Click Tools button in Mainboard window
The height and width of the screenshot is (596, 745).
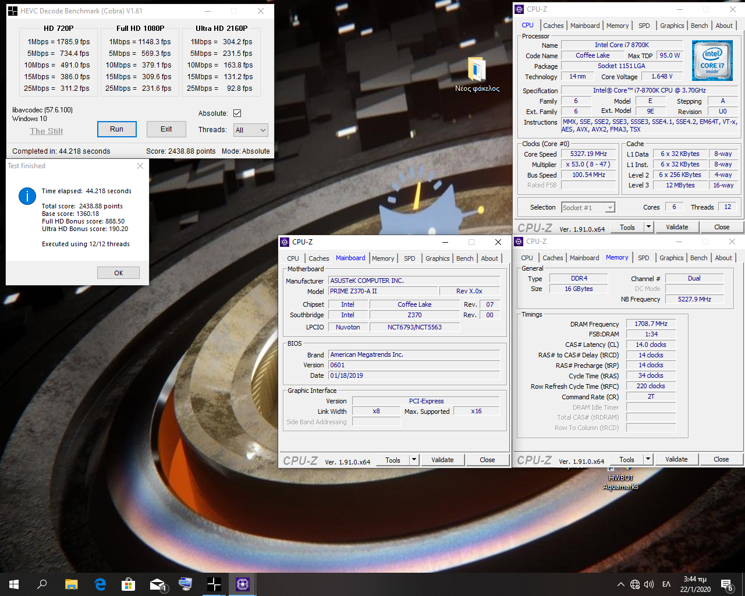click(x=393, y=460)
